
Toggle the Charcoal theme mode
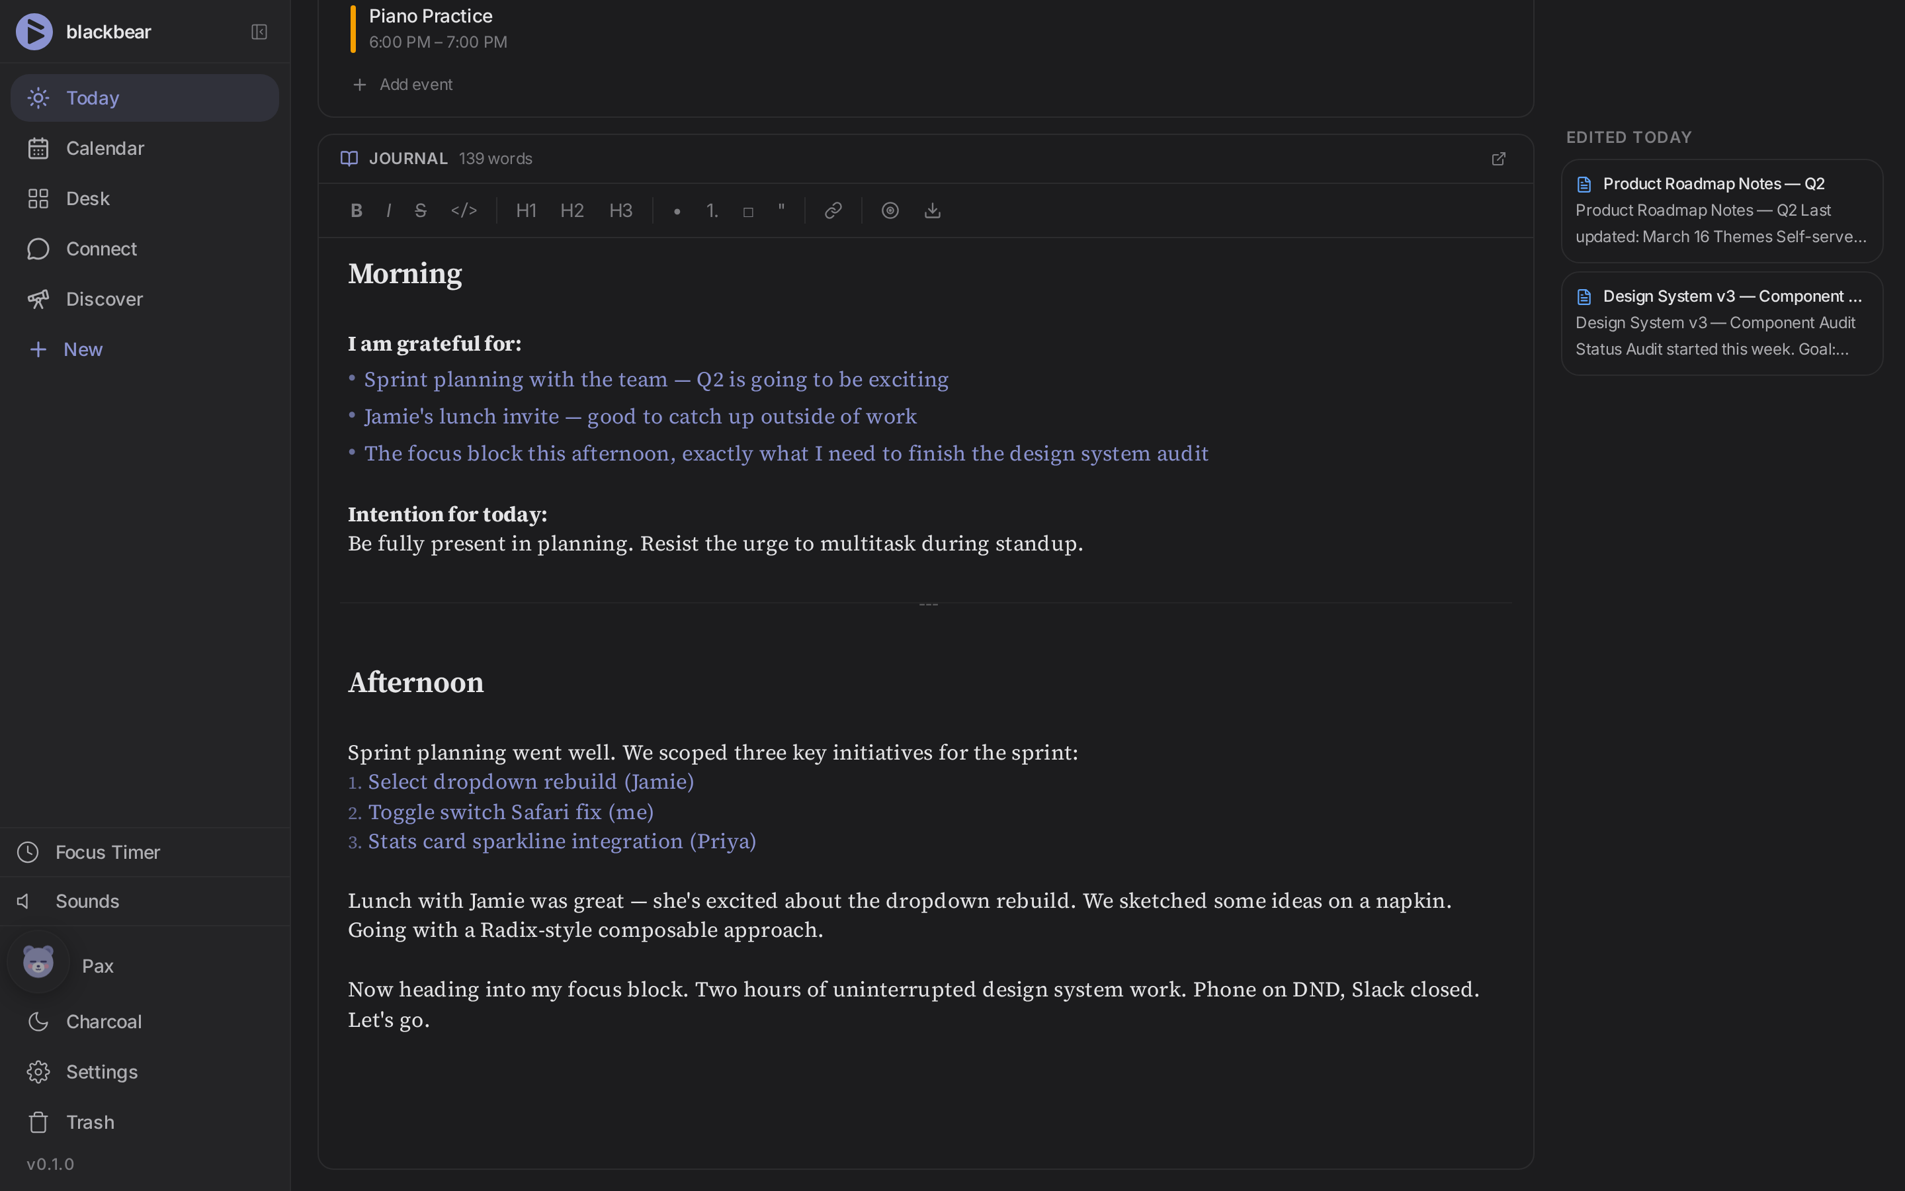tap(103, 1022)
